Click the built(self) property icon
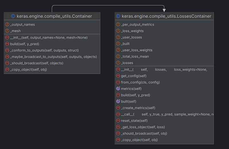This screenshot has width=229, height=149. [118, 102]
